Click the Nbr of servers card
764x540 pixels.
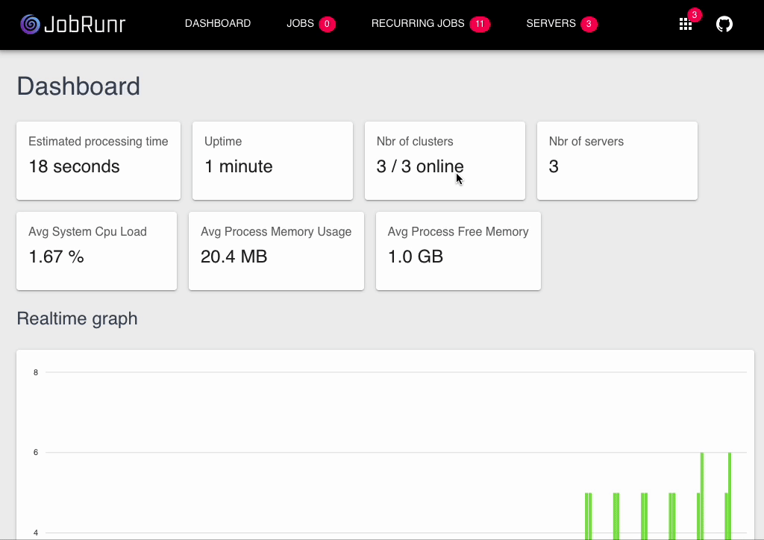tap(617, 160)
